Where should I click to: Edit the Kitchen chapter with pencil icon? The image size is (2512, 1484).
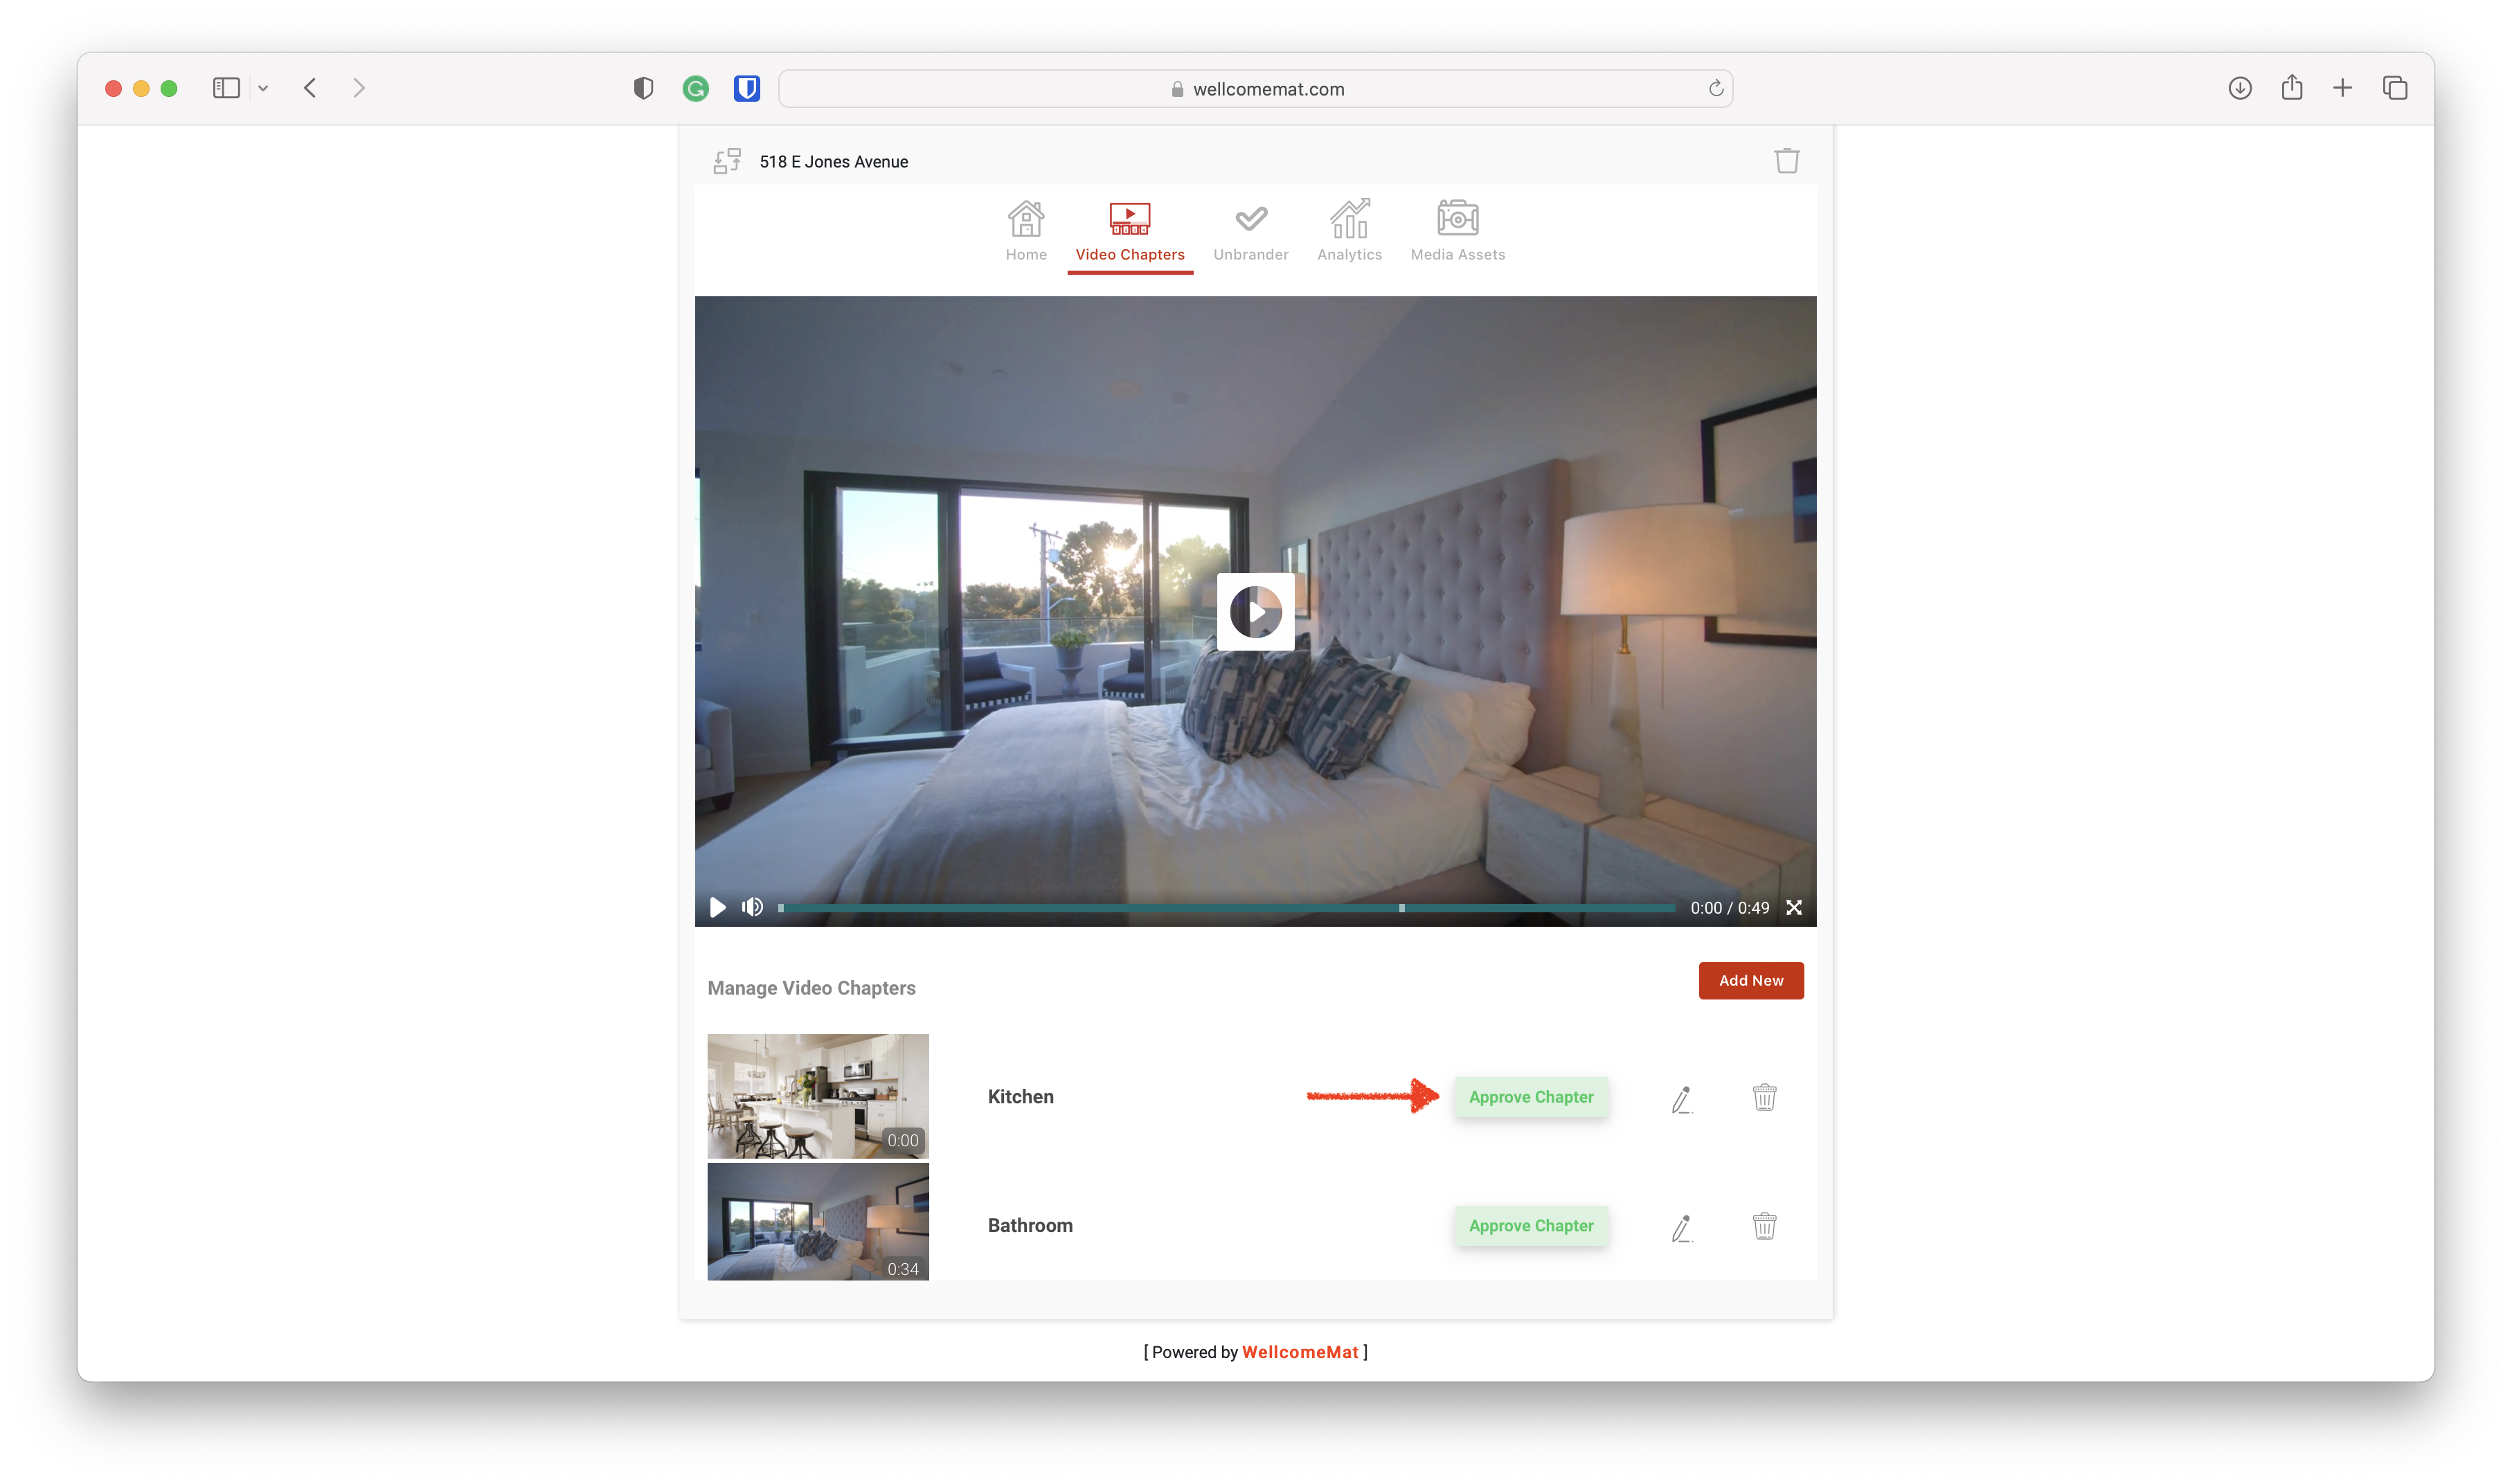pos(1682,1099)
